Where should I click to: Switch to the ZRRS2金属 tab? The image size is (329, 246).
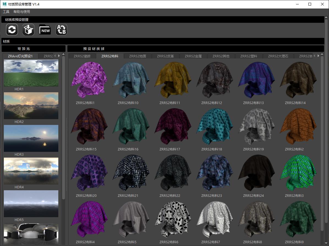193,56
